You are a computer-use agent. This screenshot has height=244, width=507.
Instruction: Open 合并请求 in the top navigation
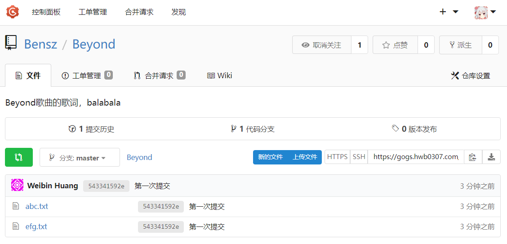139,12
